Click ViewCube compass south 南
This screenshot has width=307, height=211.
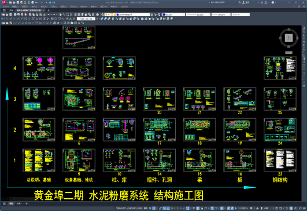coord(289,47)
